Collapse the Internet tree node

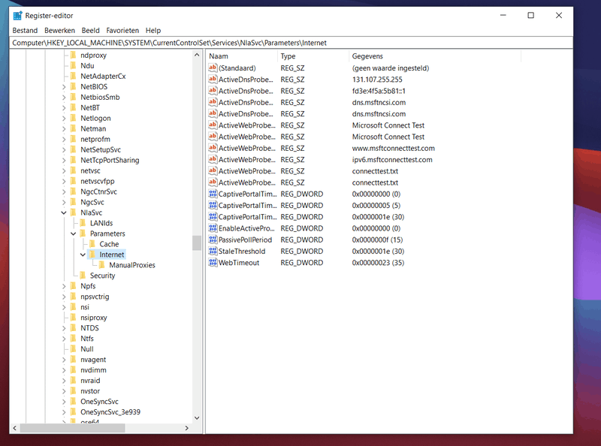[83, 255]
